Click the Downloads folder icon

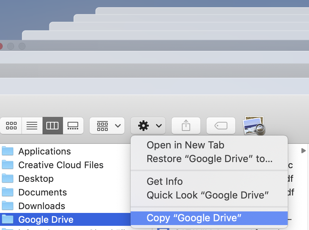[8, 206]
